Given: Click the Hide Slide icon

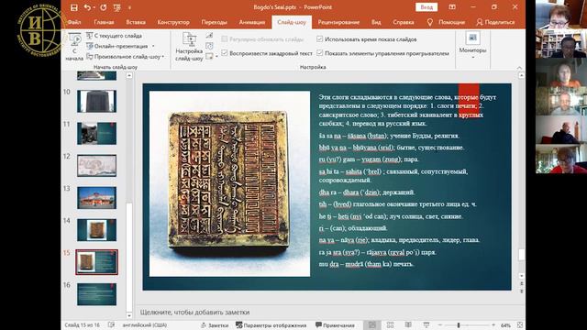Looking at the screenshot, I should coord(209,36).
